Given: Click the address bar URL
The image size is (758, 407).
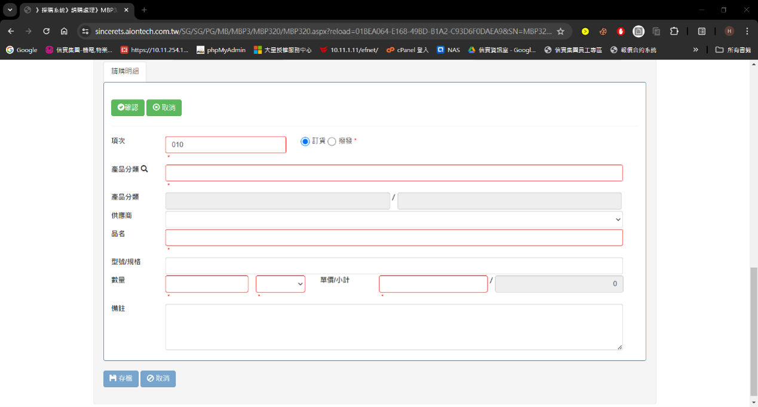Looking at the screenshot, I should coord(323,31).
